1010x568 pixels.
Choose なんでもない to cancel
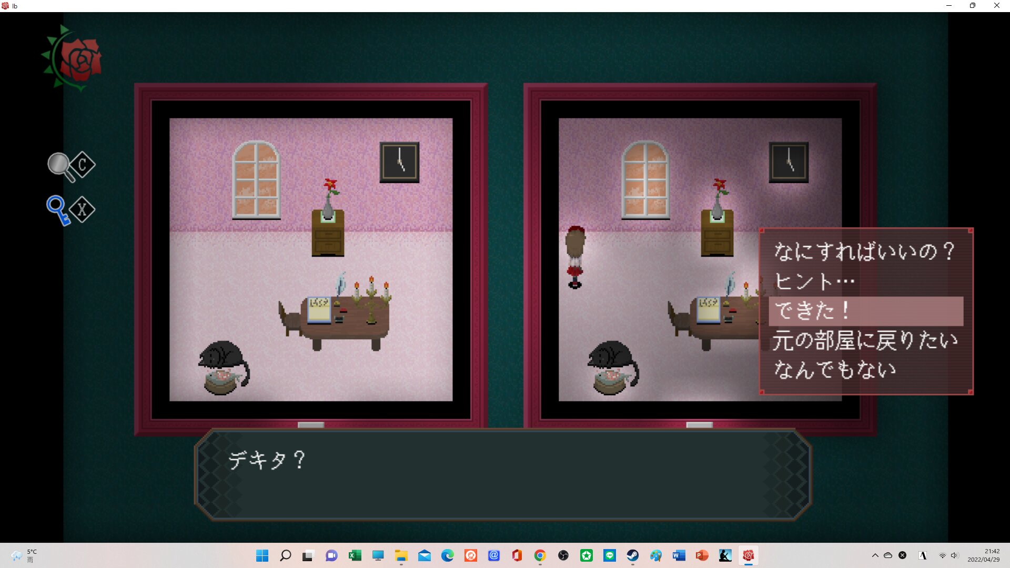tap(835, 370)
